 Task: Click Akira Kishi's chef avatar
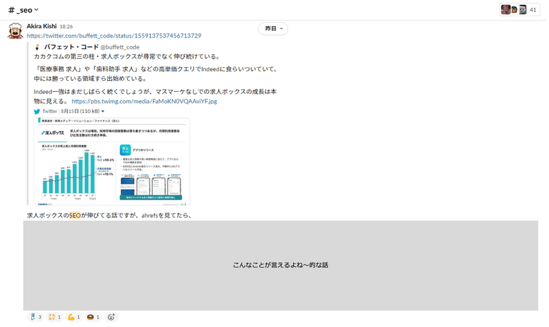tap(15, 31)
